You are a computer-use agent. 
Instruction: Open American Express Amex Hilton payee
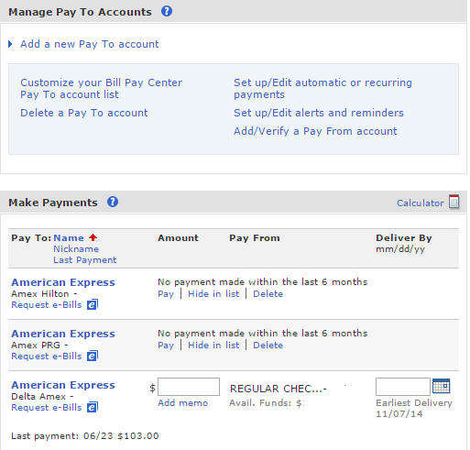pyautogui.click(x=63, y=282)
